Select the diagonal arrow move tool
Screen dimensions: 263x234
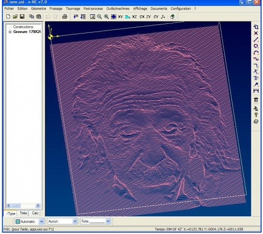256,85
